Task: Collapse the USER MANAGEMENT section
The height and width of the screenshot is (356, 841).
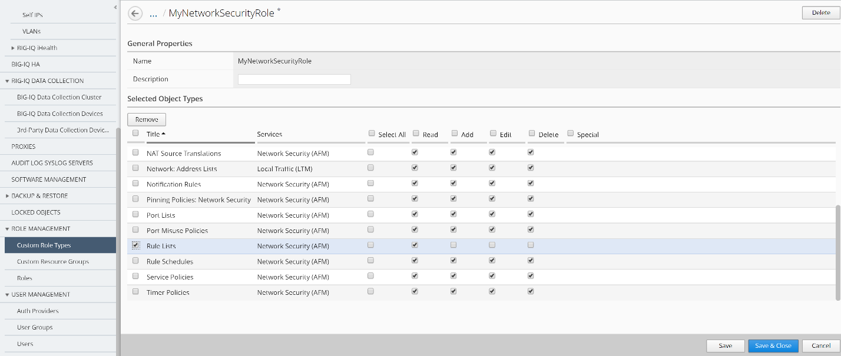Action: [7, 295]
